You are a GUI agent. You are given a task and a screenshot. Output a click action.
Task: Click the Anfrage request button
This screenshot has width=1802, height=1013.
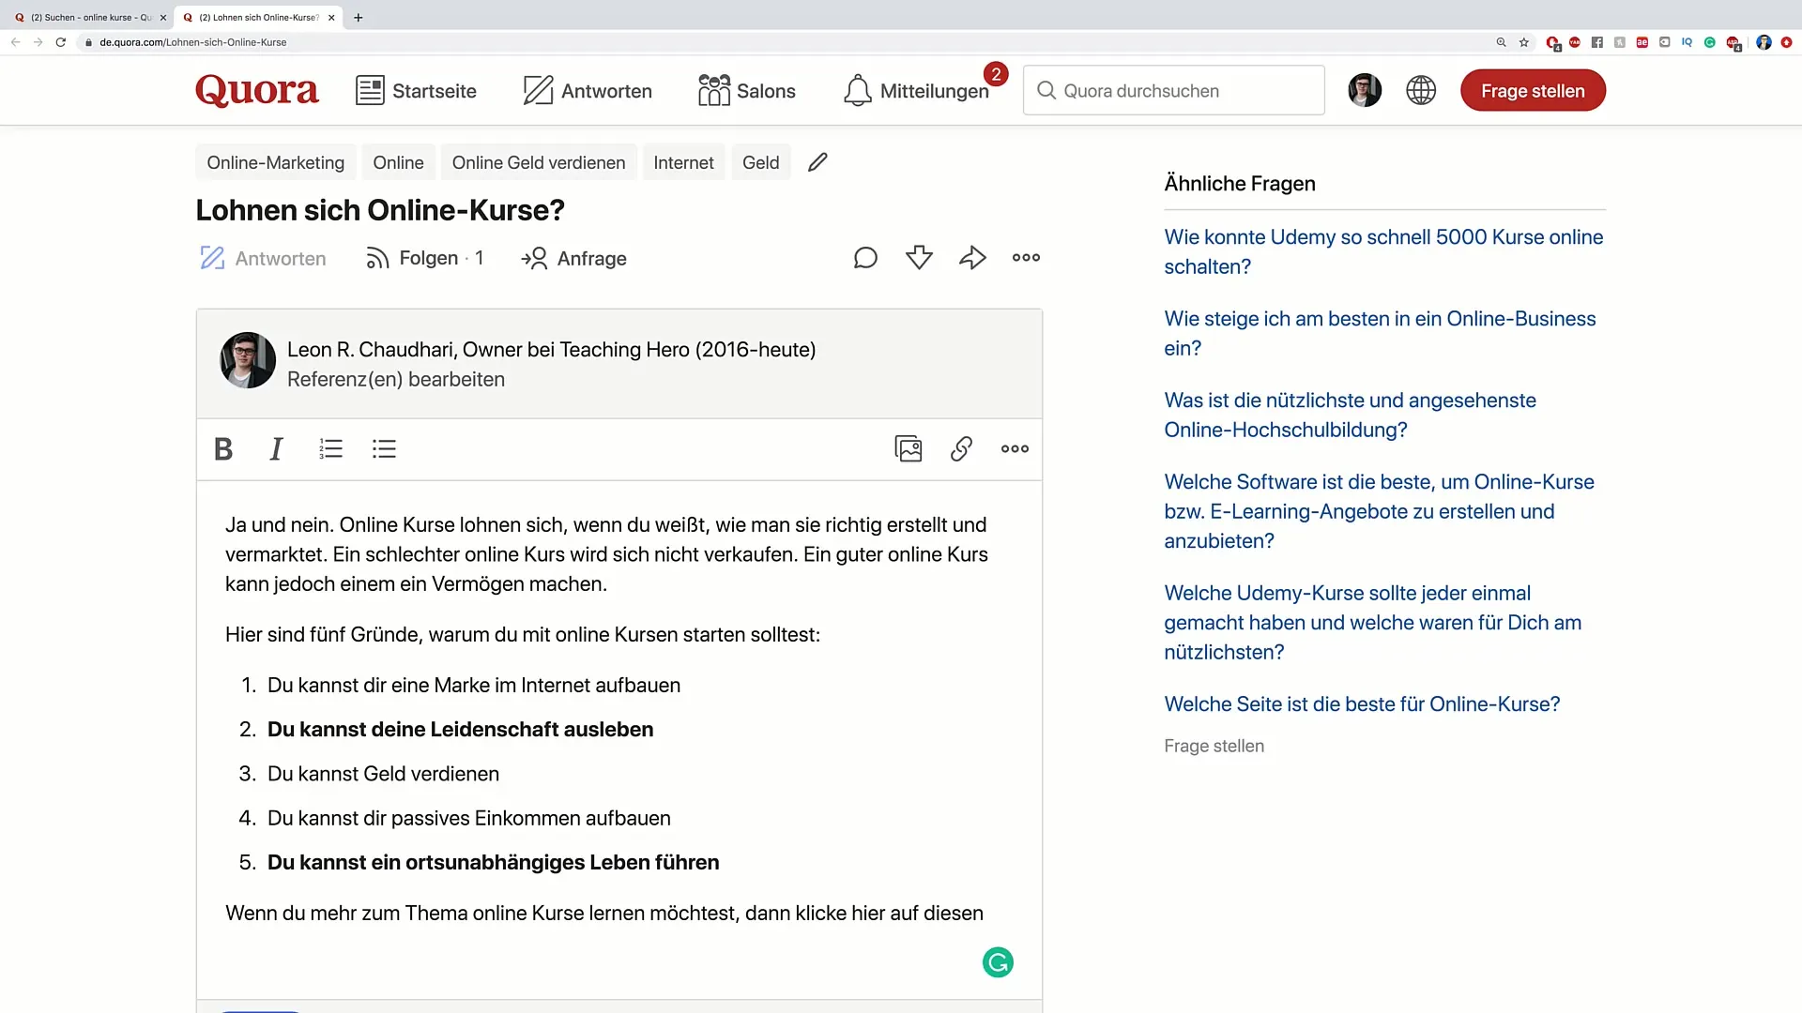click(573, 258)
